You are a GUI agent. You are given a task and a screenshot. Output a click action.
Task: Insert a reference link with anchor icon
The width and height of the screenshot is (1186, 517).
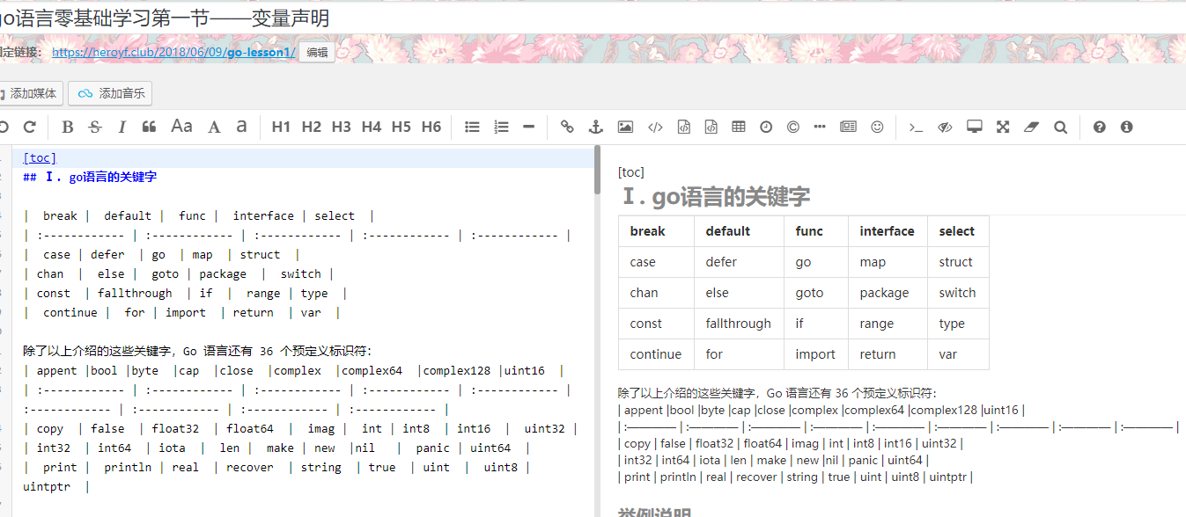(595, 127)
